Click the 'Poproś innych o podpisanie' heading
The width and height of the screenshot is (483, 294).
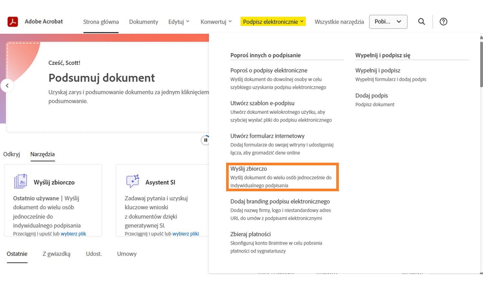pyautogui.click(x=266, y=55)
